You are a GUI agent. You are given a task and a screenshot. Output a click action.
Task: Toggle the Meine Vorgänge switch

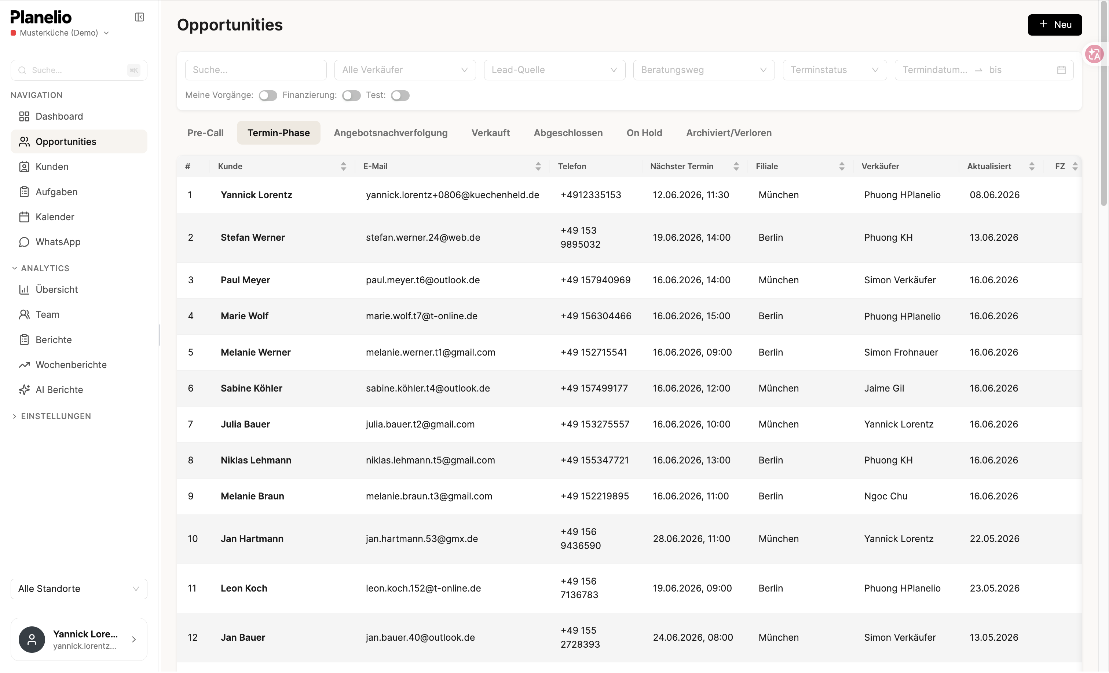click(268, 95)
